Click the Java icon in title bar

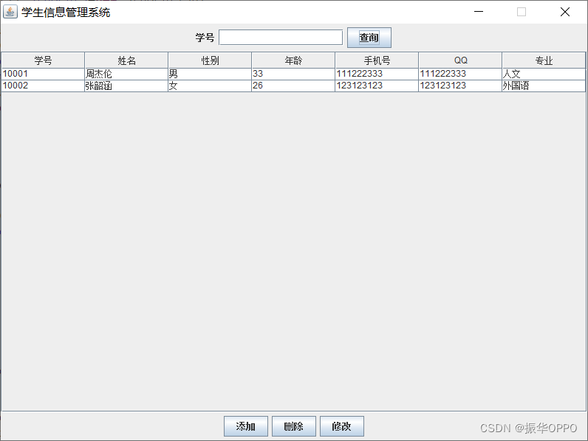click(x=10, y=12)
